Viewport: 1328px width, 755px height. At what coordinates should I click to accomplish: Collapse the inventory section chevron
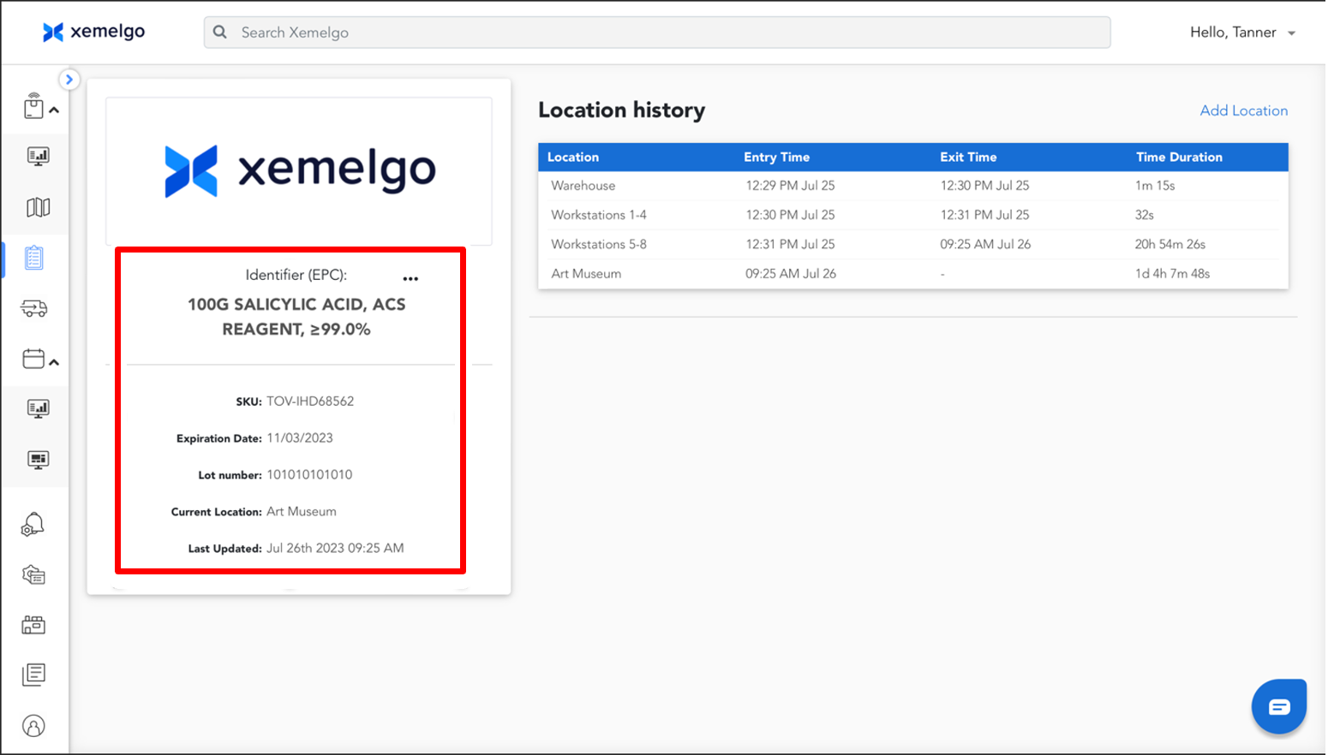click(x=54, y=110)
